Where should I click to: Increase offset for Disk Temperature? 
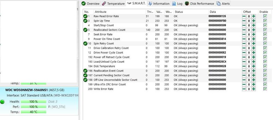click(x=254, y=66)
